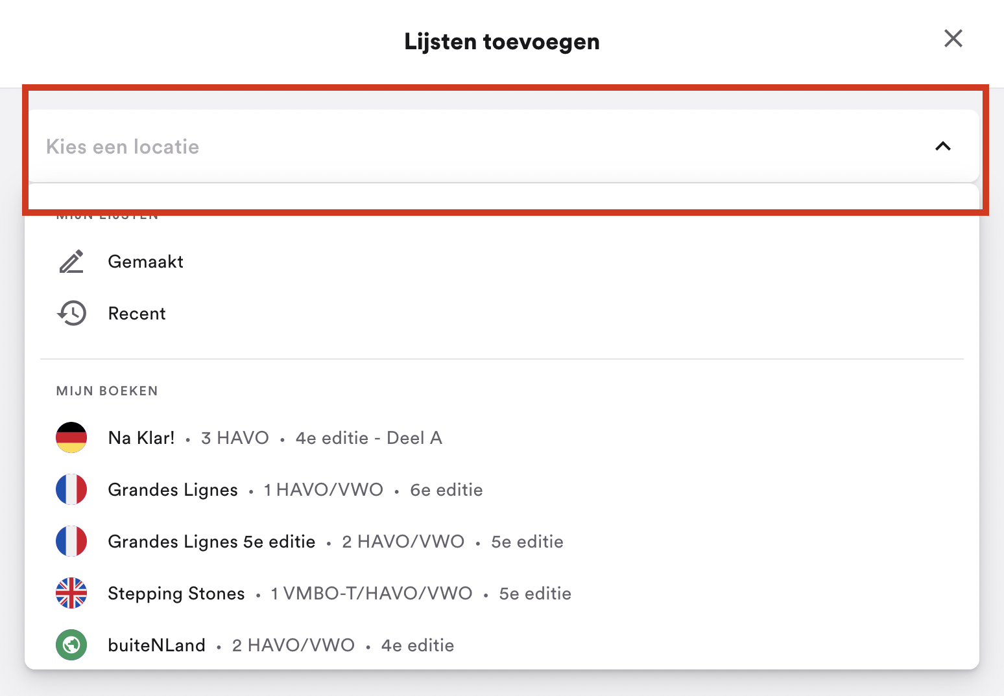Select the Gemaakt pencil icon
1004x696 pixels.
point(72,262)
